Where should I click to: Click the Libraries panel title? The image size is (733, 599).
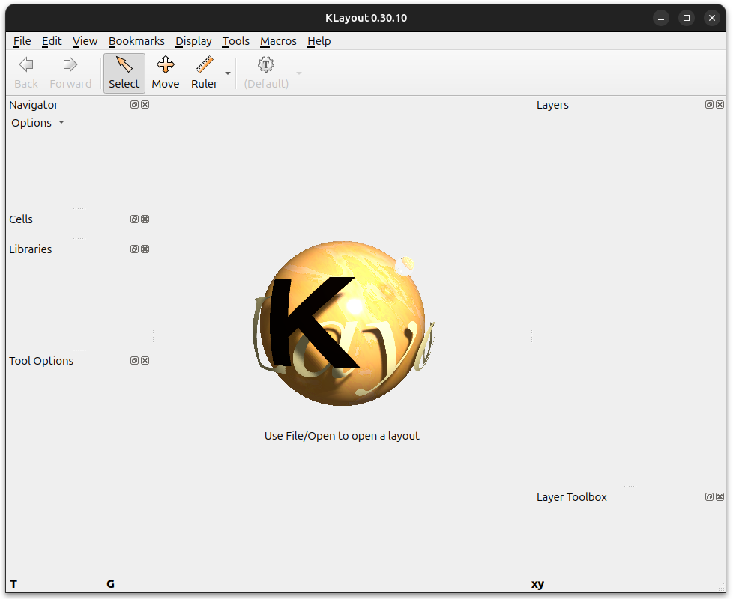tap(31, 249)
